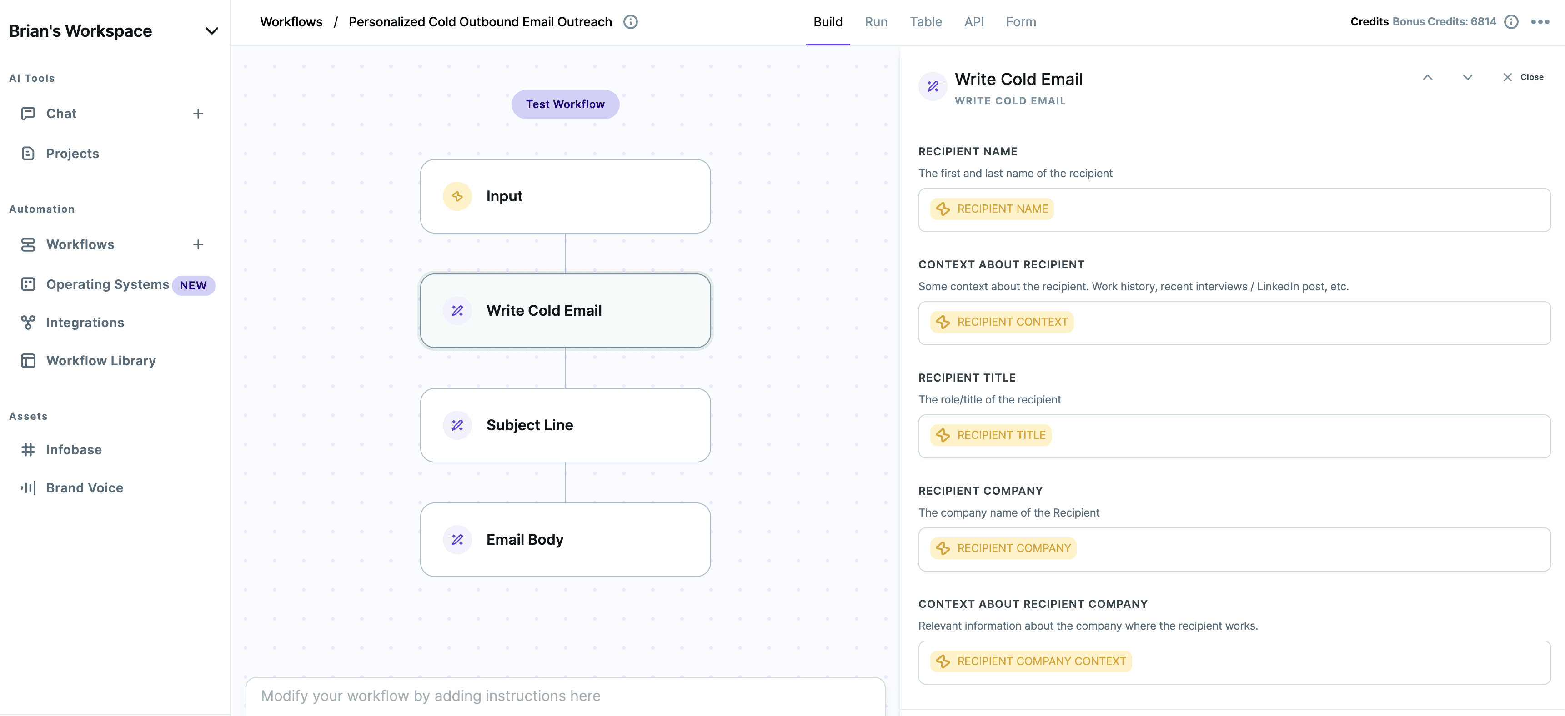Open the Workflows breadcrumb link
The height and width of the screenshot is (716, 1565).
[x=291, y=22]
